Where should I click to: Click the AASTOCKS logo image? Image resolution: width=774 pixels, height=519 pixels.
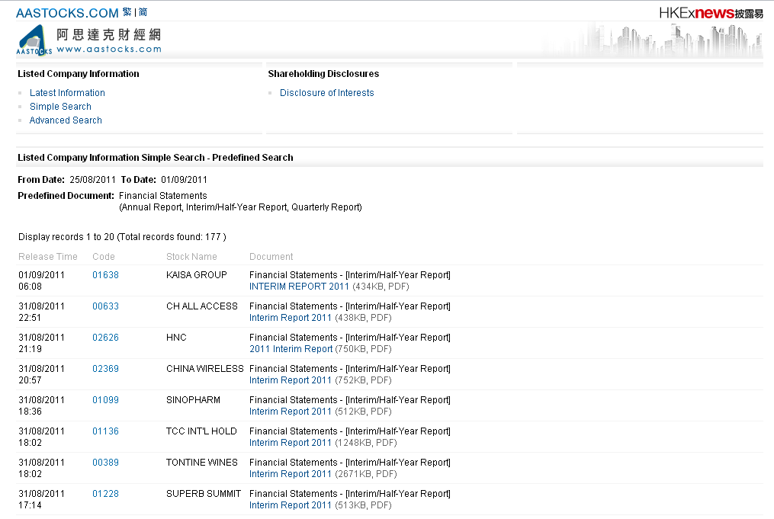click(35, 40)
